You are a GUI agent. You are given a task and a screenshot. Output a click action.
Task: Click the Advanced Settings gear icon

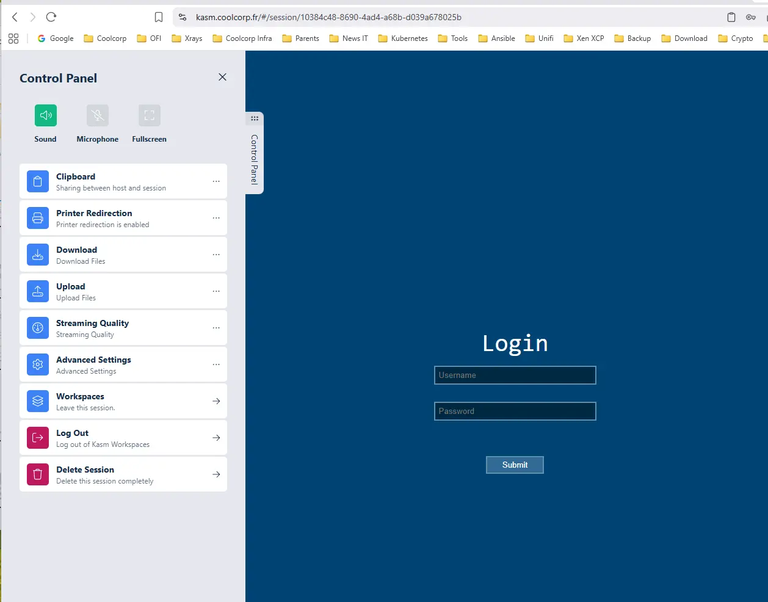tap(38, 364)
